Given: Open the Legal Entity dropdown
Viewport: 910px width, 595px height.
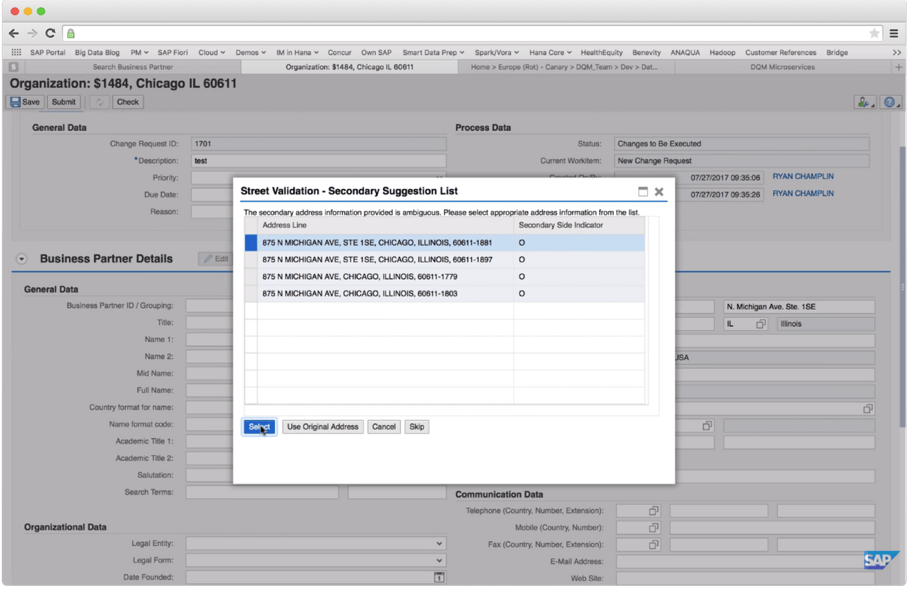Looking at the screenshot, I should [439, 544].
